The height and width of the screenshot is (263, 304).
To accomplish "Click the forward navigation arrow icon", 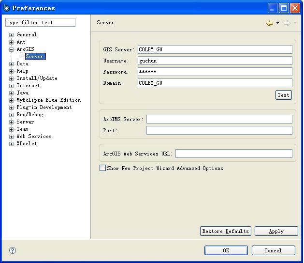I will [287, 23].
